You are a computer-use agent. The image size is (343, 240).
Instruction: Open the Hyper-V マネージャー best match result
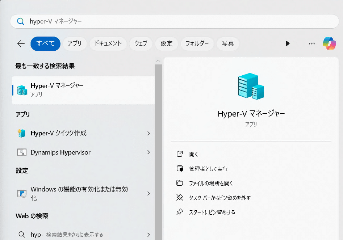pos(83,90)
